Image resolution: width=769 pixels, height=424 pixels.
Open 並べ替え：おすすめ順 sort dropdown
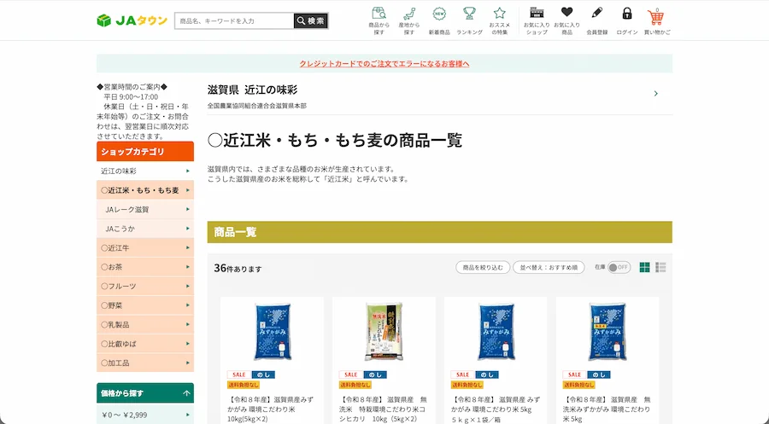549,267
